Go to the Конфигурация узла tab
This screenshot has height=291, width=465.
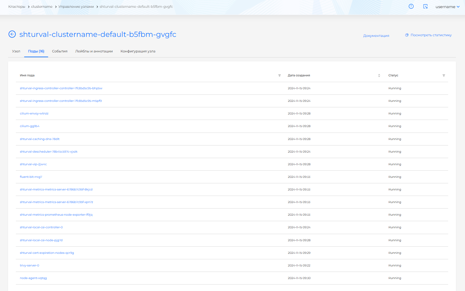138,51
